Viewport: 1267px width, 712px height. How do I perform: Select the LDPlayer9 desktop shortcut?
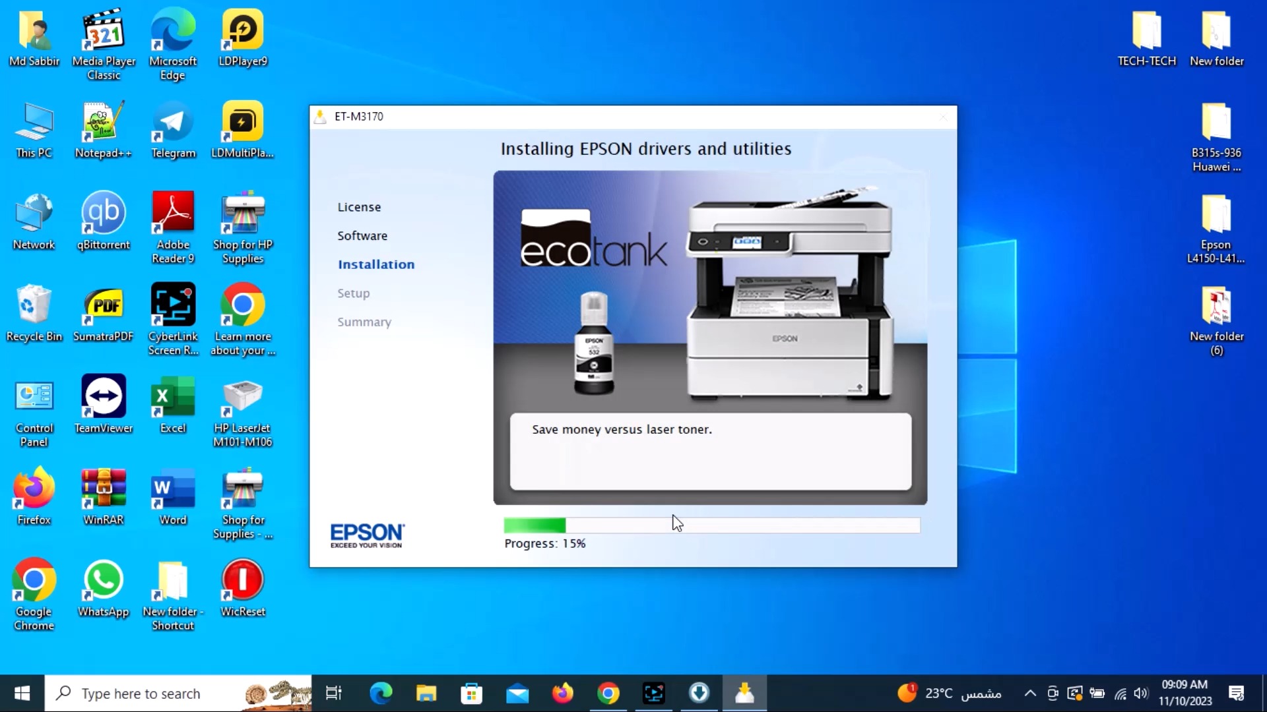(x=243, y=38)
